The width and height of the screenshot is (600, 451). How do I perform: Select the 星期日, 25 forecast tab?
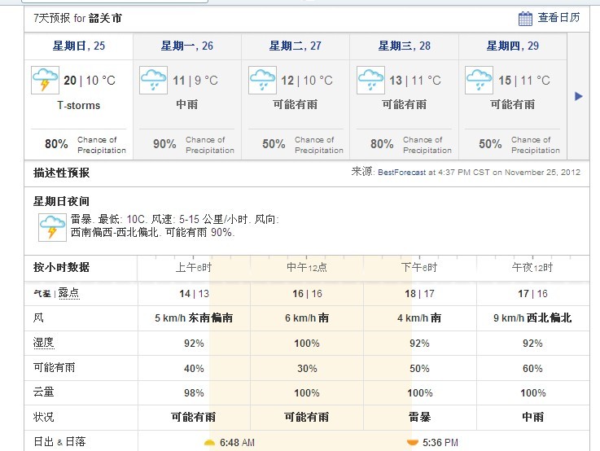(79, 46)
